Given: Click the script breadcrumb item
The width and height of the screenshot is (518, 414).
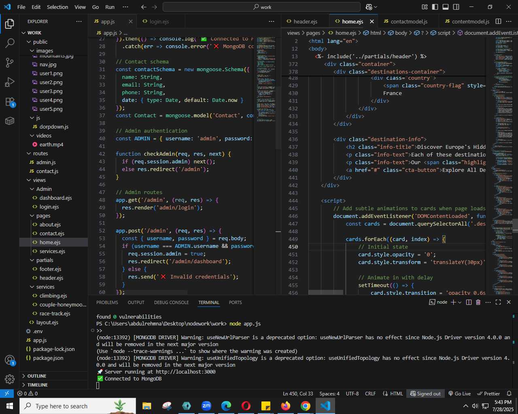Looking at the screenshot, I should 440,33.
